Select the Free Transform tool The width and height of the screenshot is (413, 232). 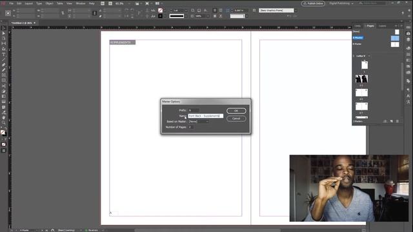(x=3, y=92)
